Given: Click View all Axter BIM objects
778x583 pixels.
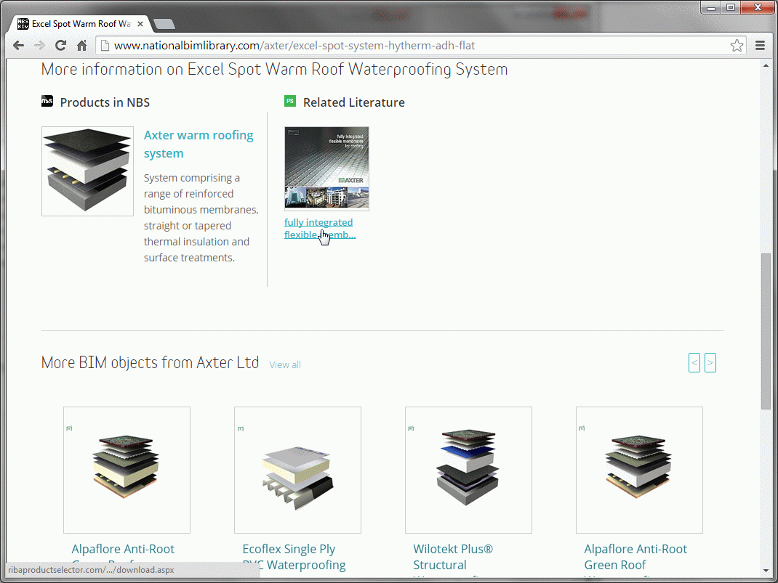Looking at the screenshot, I should pos(285,364).
